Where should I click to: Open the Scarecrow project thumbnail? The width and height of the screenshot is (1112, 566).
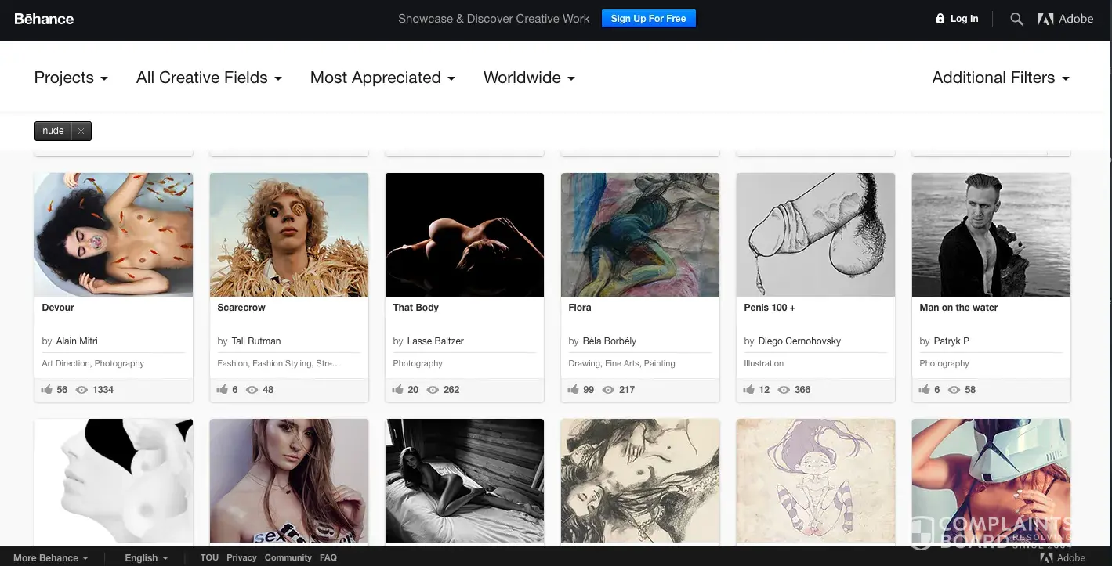[x=289, y=235]
